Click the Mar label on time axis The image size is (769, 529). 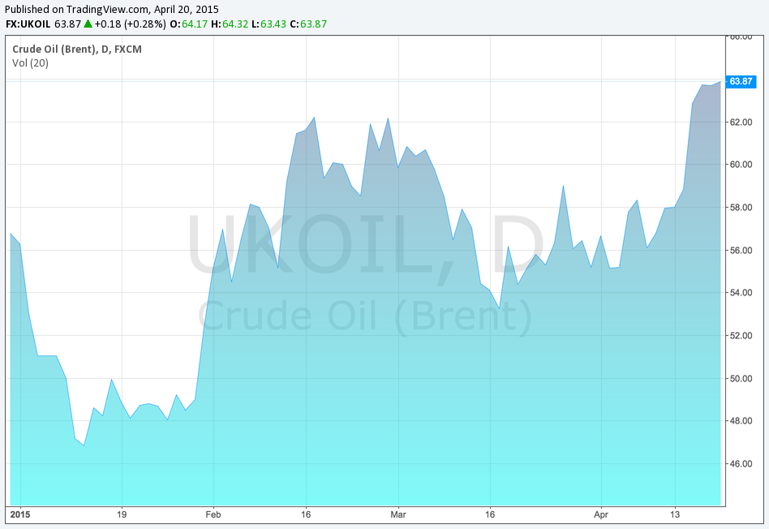tap(397, 514)
